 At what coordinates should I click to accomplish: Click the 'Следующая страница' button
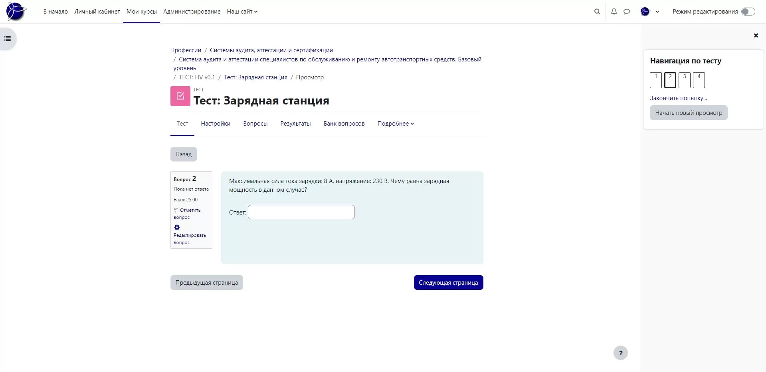click(448, 283)
